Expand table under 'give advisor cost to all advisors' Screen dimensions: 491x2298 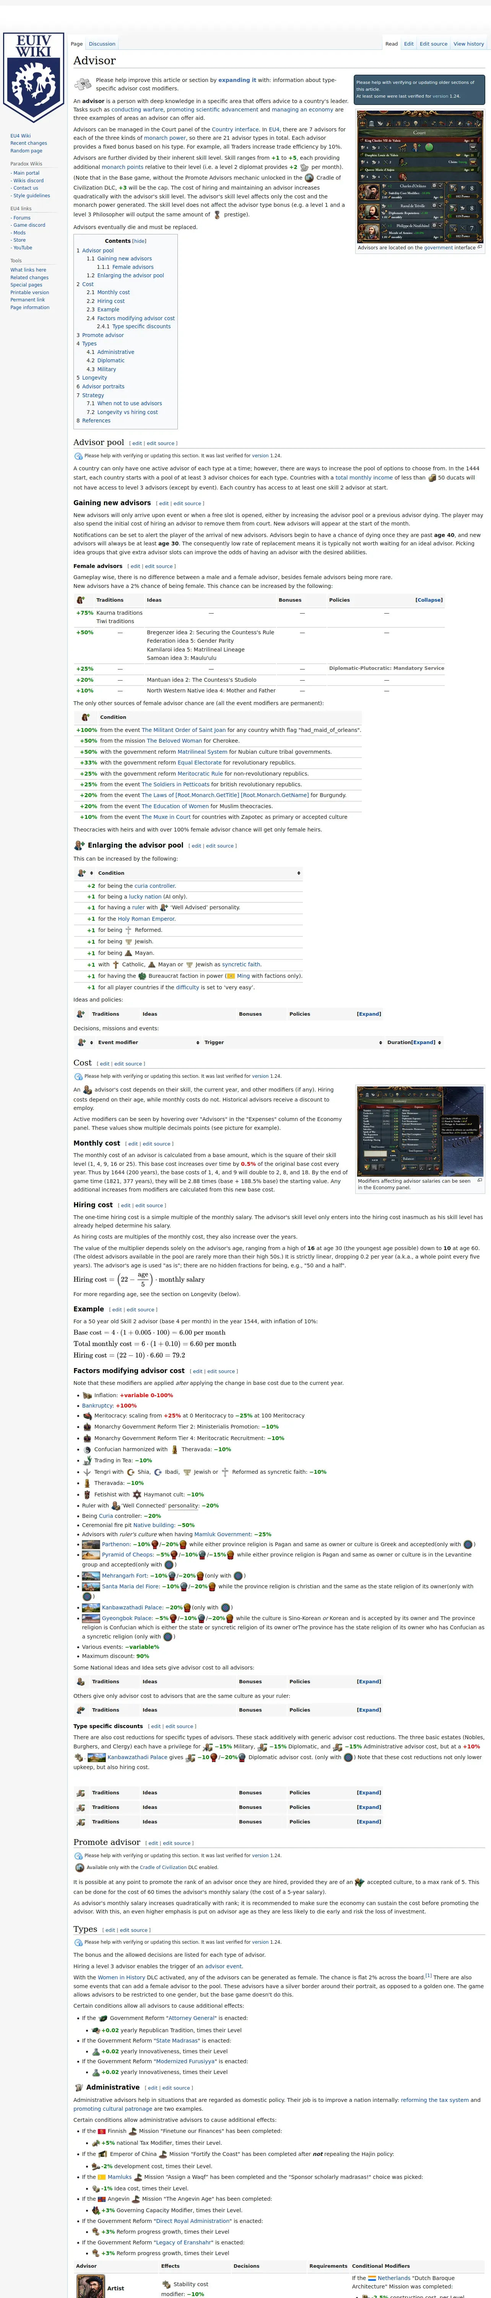369,1682
